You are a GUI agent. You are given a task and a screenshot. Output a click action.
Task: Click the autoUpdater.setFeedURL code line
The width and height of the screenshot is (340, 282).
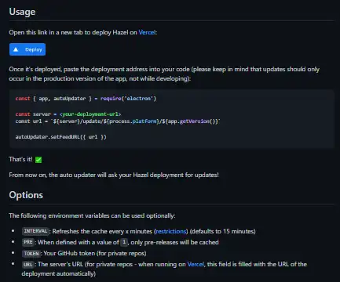(x=60, y=137)
